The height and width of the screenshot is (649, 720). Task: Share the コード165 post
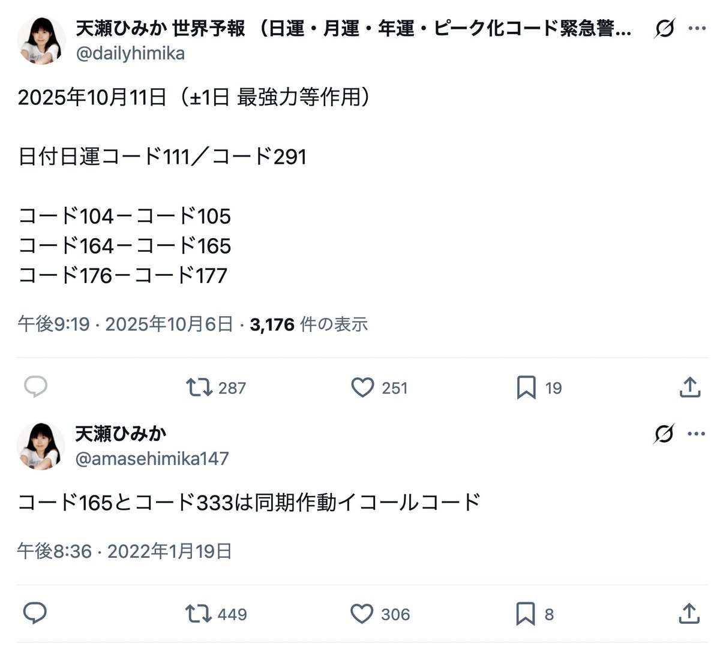[690, 614]
